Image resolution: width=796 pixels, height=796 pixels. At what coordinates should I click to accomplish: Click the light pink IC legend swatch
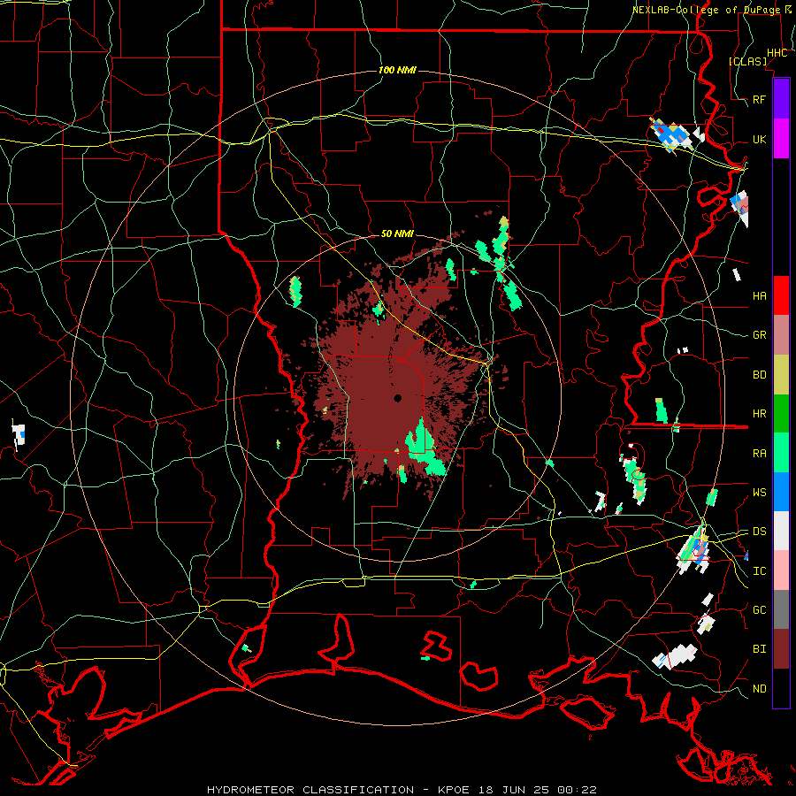781,570
